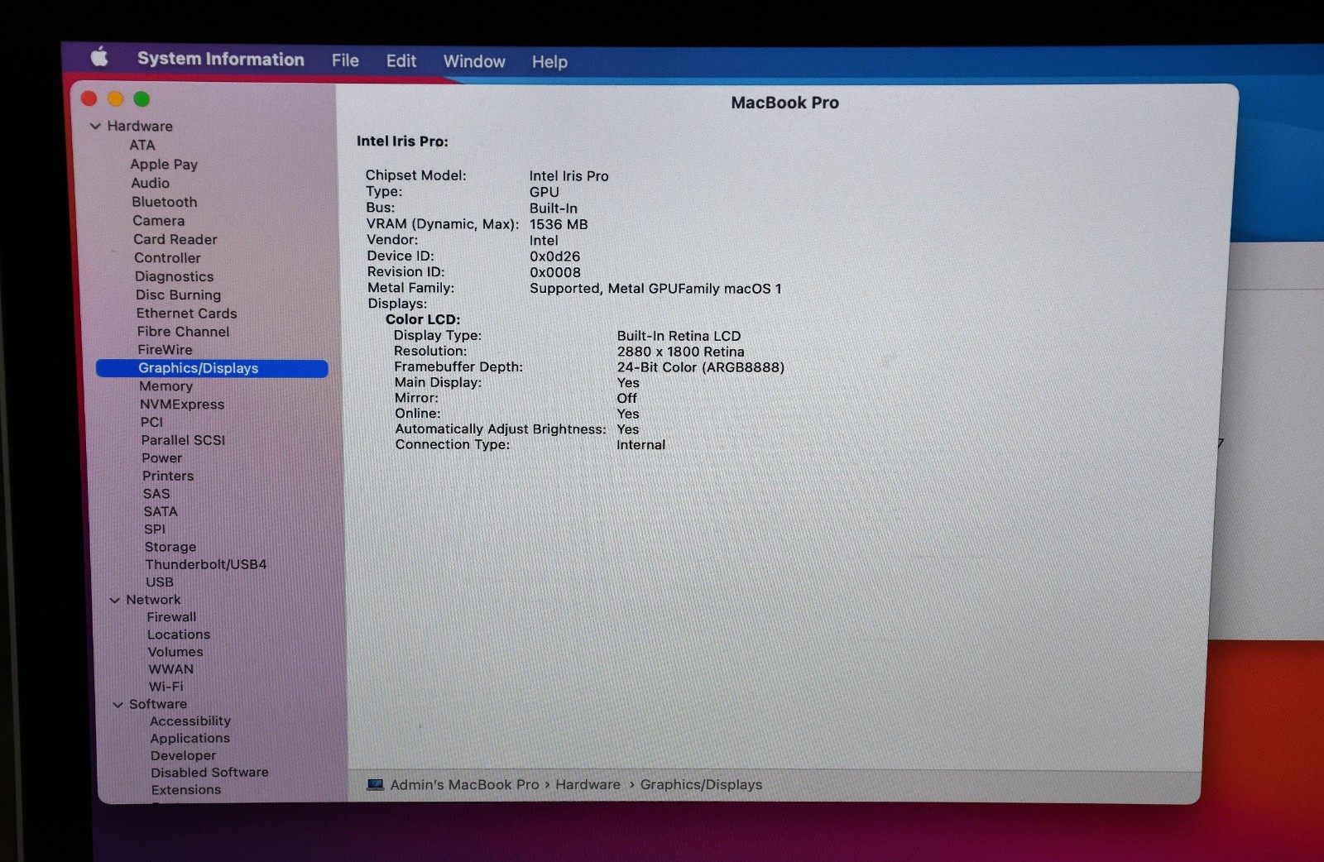Viewport: 1324px width, 862px height.
Task: Select Volumes under Network
Action: tap(175, 652)
